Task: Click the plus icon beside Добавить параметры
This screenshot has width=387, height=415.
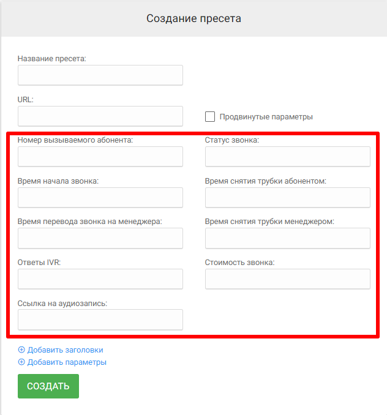Action: (21, 362)
